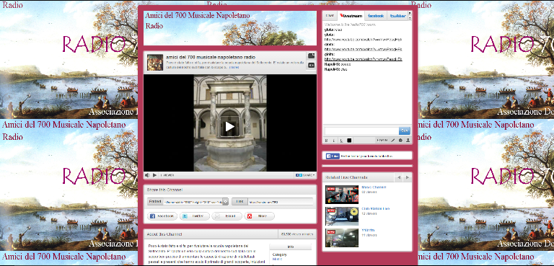This screenshot has width=554, height=266.
Task: Click the chat message input field
Action: 361,131
